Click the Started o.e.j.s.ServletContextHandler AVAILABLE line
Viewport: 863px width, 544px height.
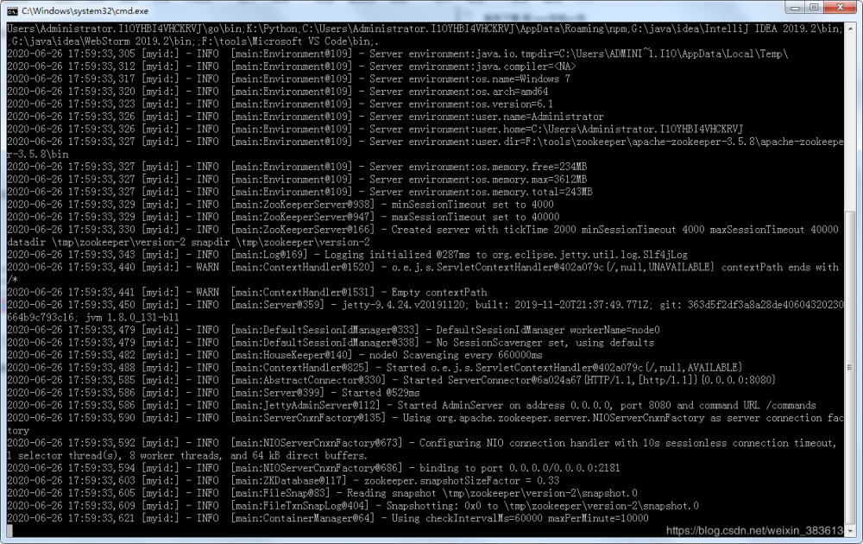pyautogui.click(x=375, y=368)
